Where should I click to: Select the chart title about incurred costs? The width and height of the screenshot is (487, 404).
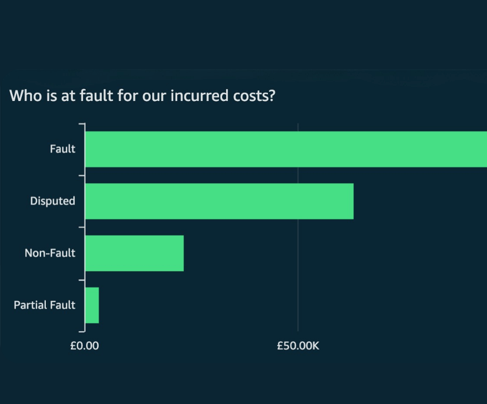pos(143,95)
